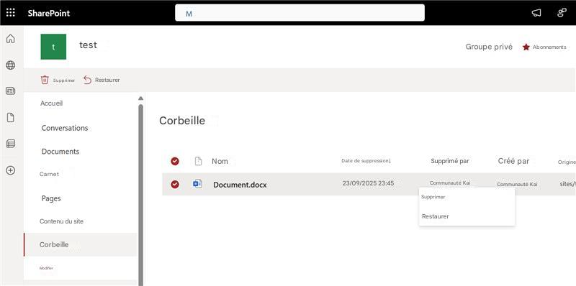Uncheck the Document.docx row checkbox

tap(175, 185)
